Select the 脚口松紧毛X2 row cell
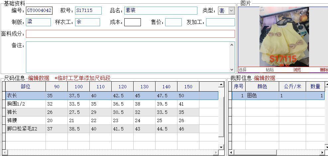The height and width of the screenshot is (156, 328). (26, 129)
